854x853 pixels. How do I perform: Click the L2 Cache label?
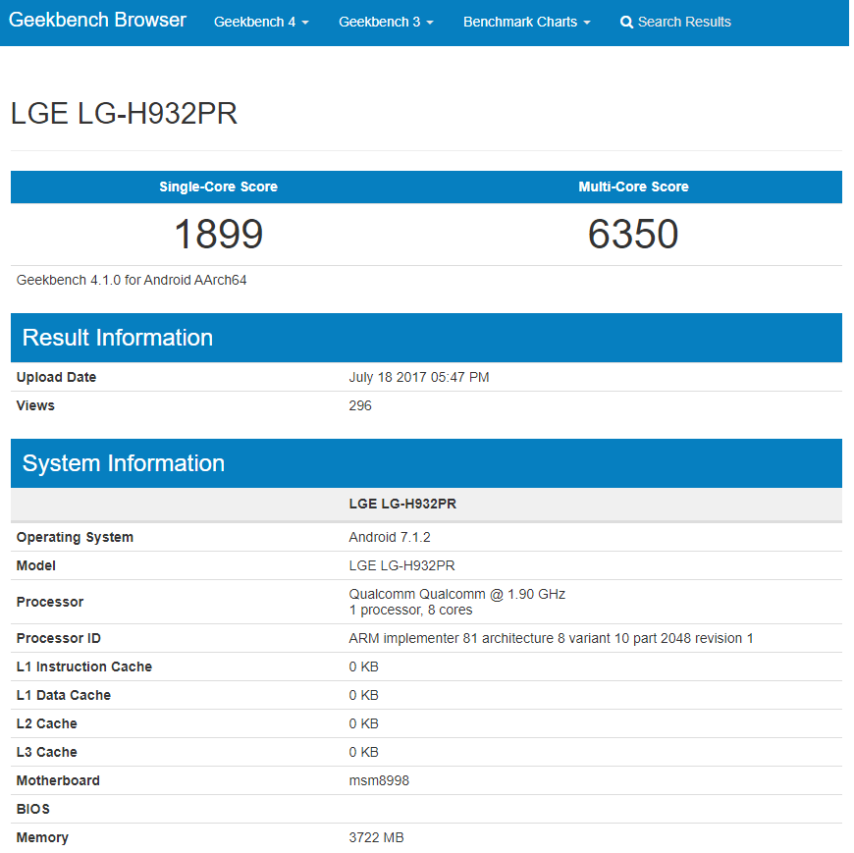(x=47, y=723)
